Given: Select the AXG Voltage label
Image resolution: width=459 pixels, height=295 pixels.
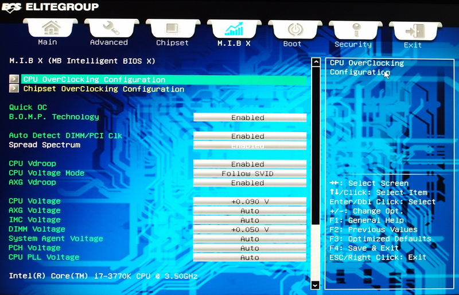Looking at the screenshot, I should [35, 210].
